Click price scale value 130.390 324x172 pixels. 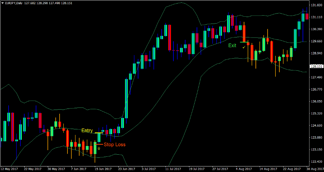coord(316,29)
